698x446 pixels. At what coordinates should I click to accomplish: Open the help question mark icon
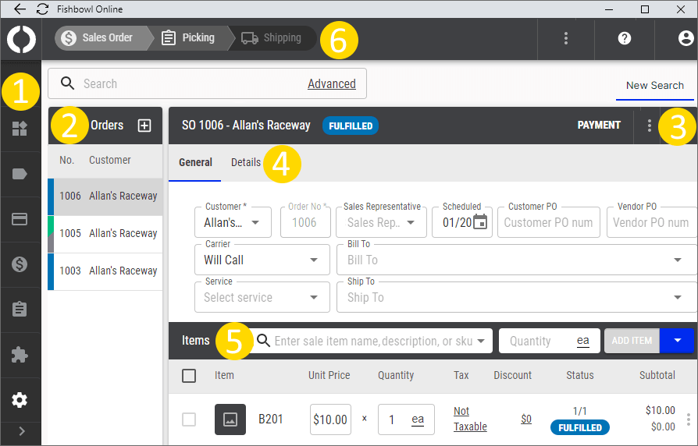click(624, 38)
